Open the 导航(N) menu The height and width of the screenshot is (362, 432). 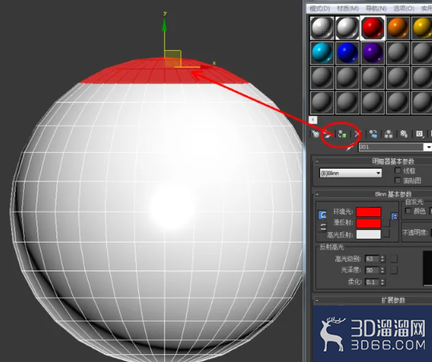click(376, 9)
